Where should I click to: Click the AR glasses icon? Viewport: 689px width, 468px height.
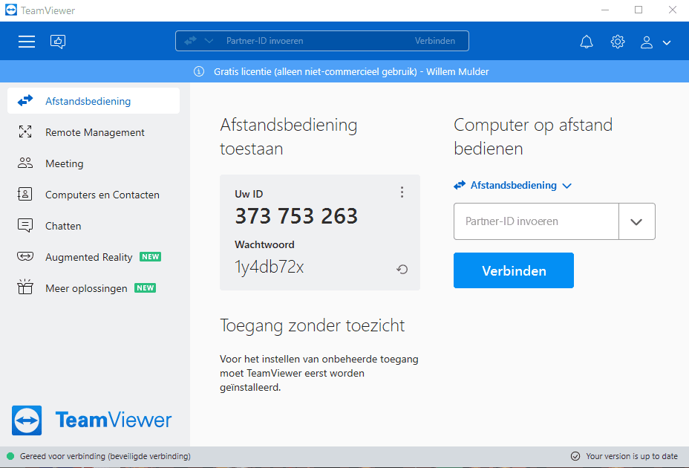click(x=25, y=256)
